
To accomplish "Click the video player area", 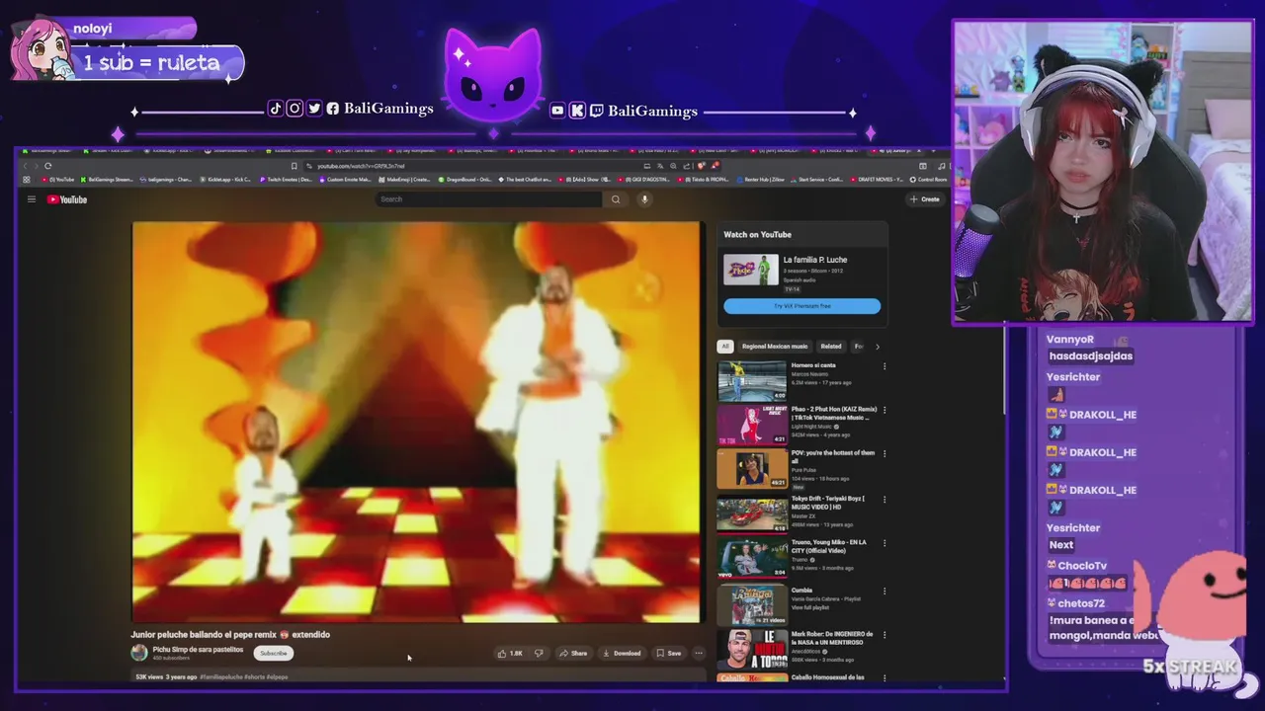I will (417, 422).
